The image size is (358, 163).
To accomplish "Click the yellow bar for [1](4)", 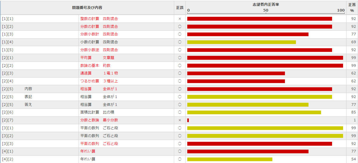I will click(x=241, y=42).
